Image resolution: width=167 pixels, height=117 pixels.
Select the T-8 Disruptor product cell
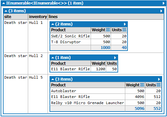[x=71, y=42]
